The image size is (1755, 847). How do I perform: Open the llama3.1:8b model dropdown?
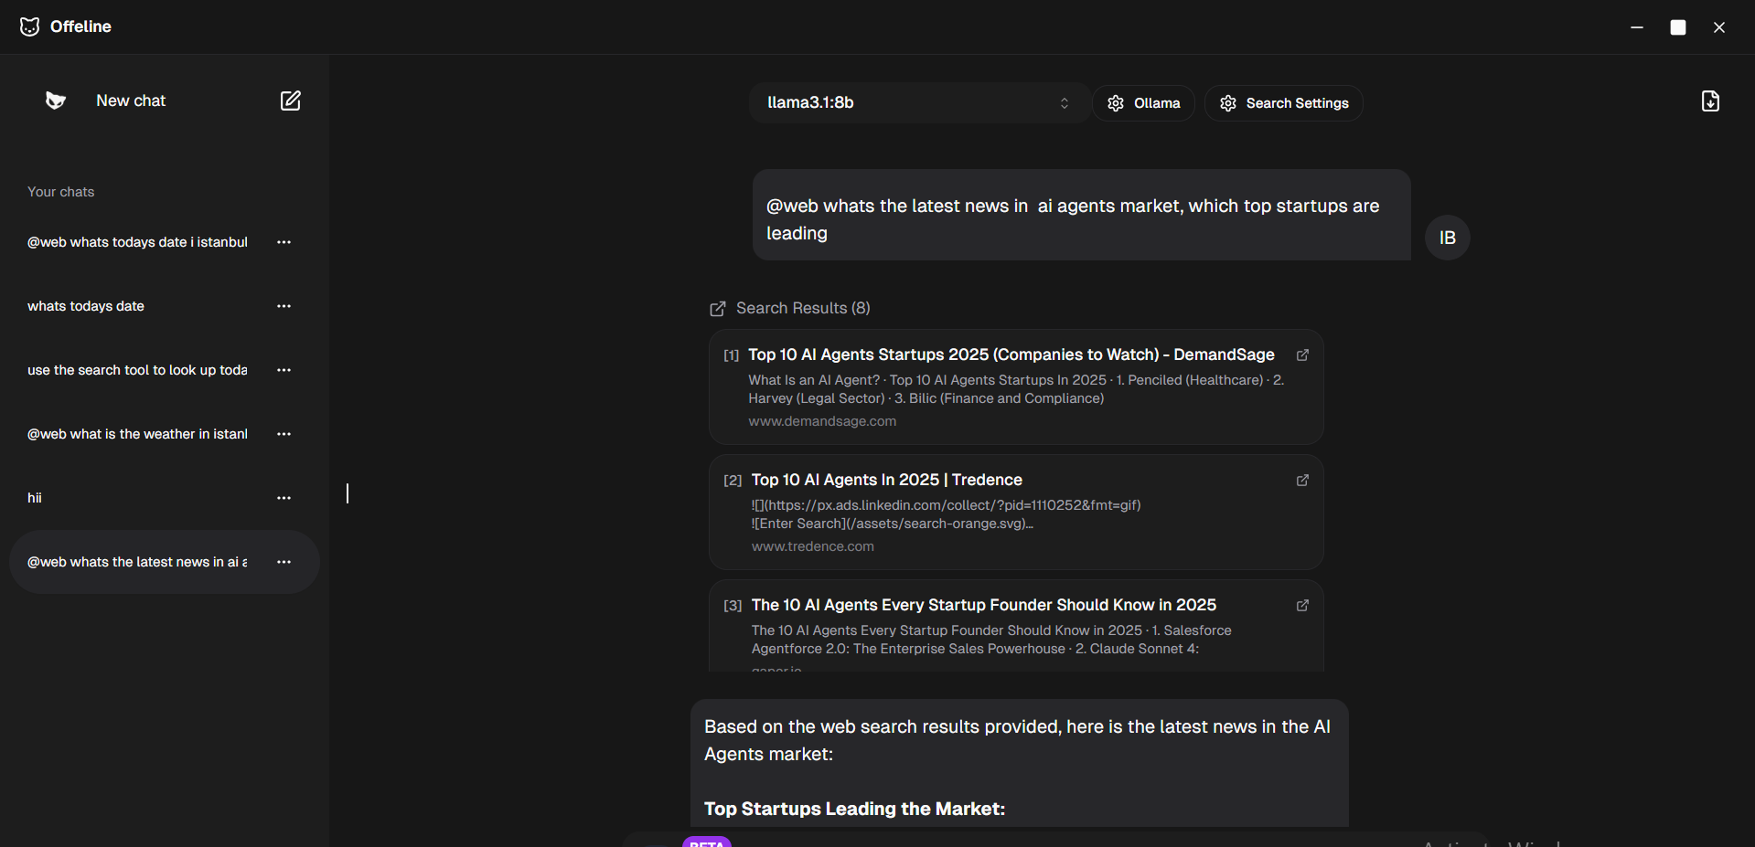coord(918,102)
